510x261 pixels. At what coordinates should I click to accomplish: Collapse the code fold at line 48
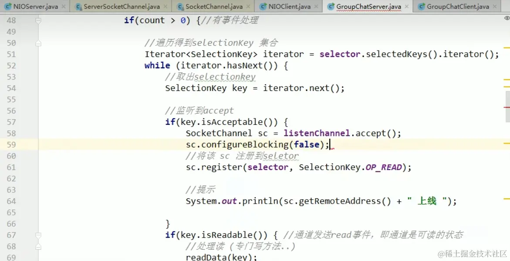pyautogui.click(x=38, y=20)
